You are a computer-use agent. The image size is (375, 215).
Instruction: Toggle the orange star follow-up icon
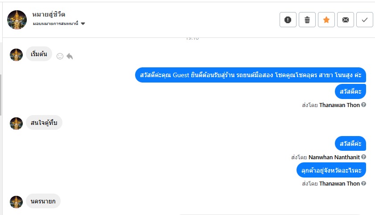click(x=326, y=20)
